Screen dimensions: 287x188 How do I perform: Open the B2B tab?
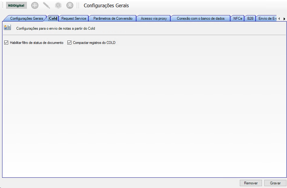[250, 18]
